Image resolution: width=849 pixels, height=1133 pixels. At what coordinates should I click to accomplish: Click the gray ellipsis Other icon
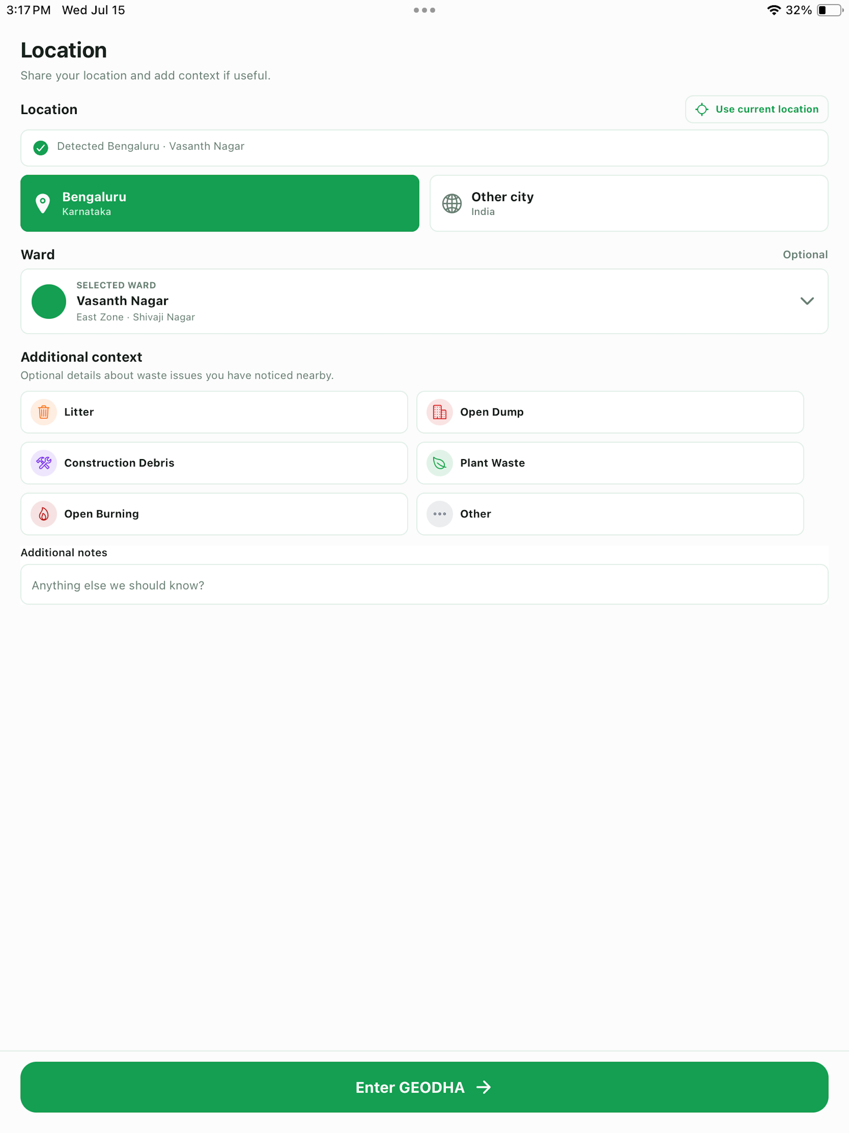point(440,514)
